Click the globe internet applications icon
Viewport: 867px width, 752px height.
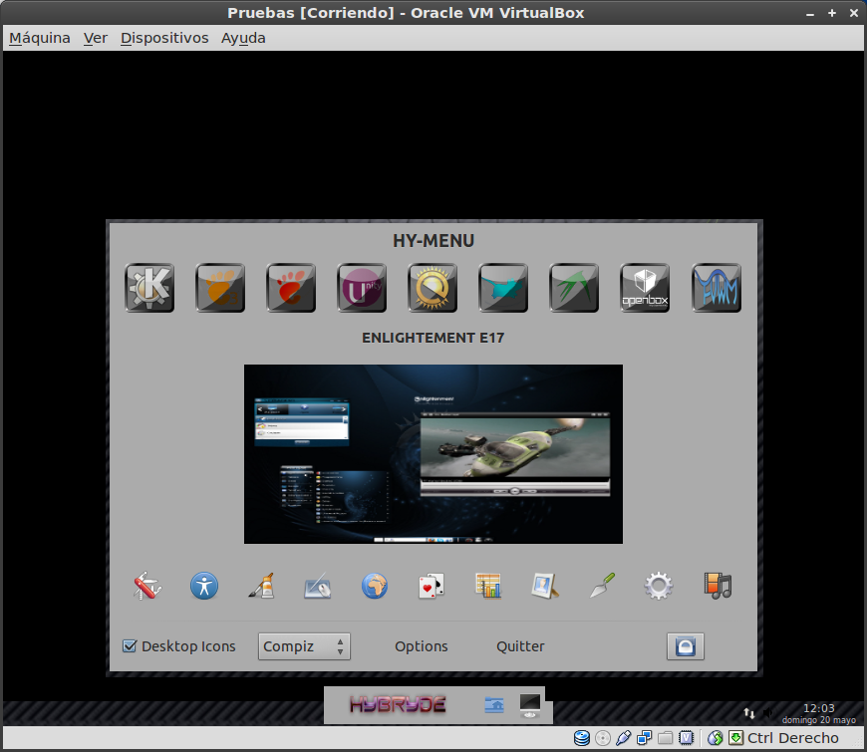374,587
